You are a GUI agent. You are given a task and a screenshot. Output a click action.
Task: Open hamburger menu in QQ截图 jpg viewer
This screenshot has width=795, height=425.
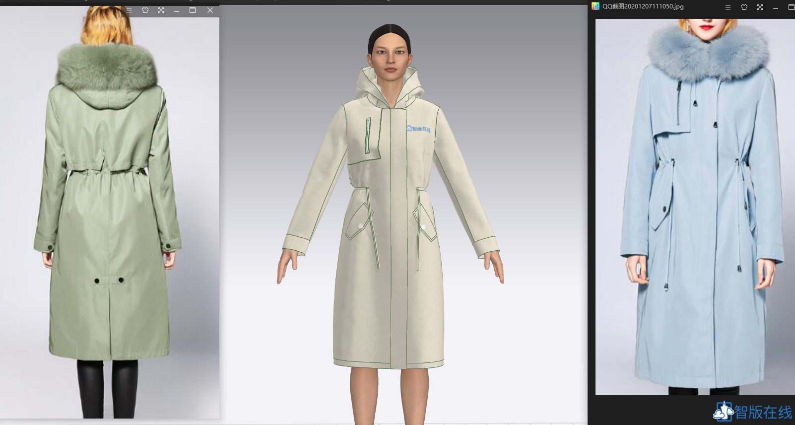(728, 7)
